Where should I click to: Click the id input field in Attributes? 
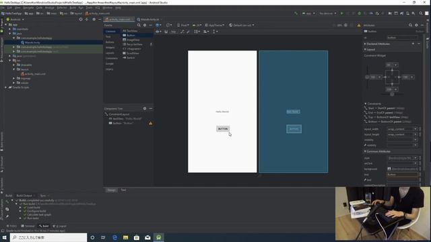[402, 38]
